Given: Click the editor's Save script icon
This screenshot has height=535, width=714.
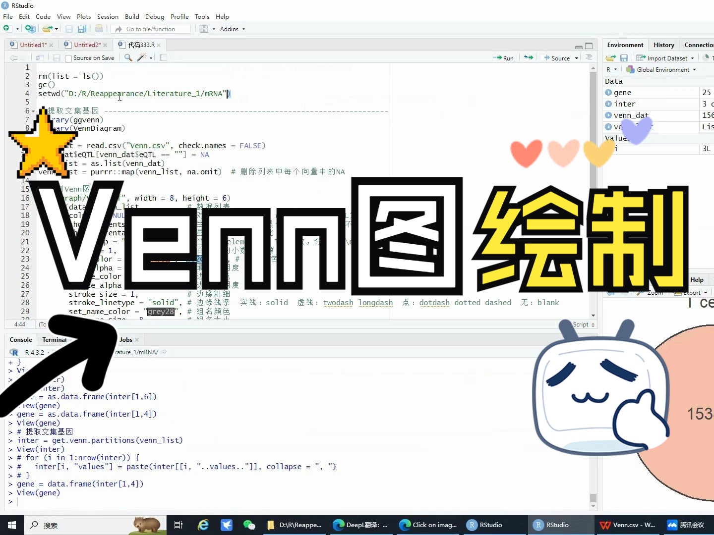Looking at the screenshot, I should 57,58.
